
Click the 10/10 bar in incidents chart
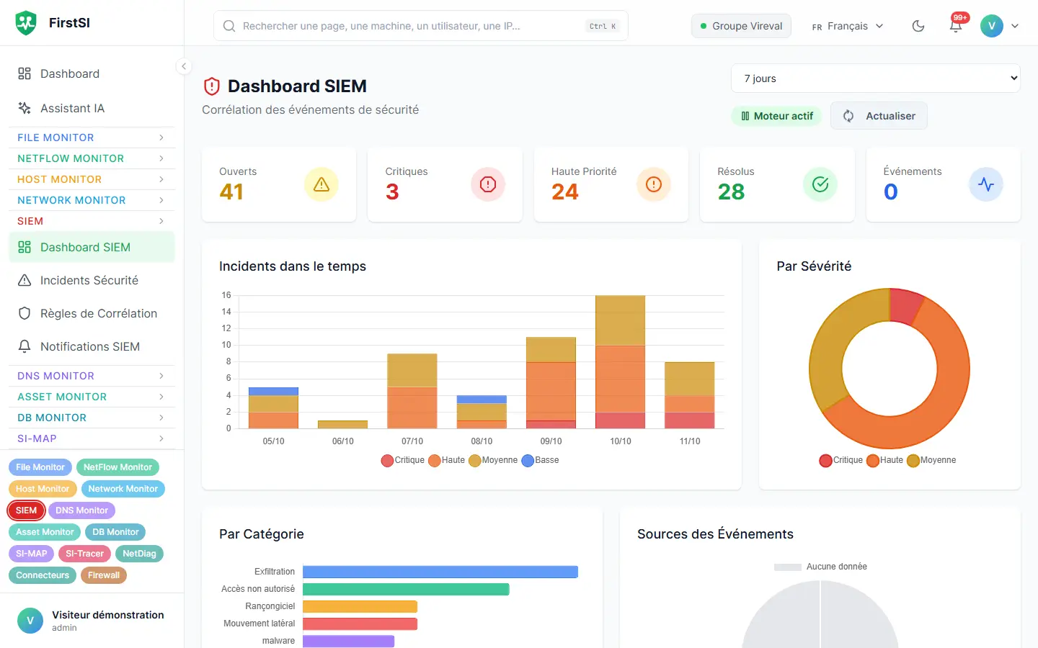pyautogui.click(x=620, y=362)
